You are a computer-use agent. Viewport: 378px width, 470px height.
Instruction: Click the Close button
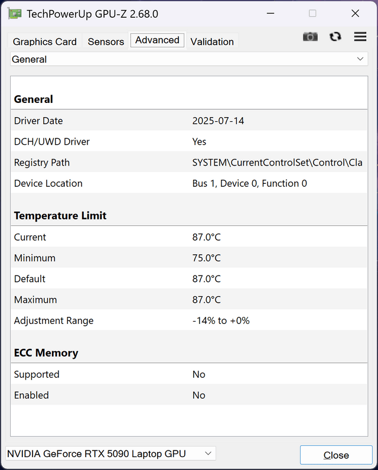pyautogui.click(x=336, y=455)
